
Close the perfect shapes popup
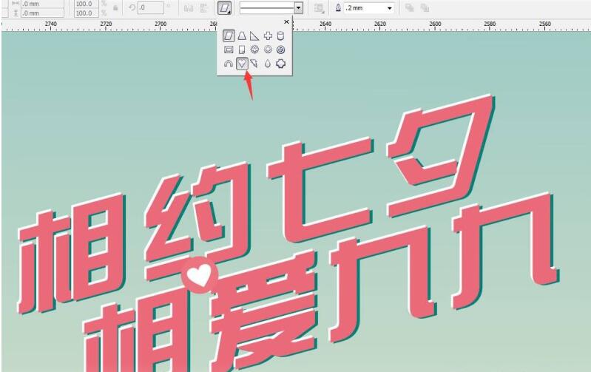[286, 22]
